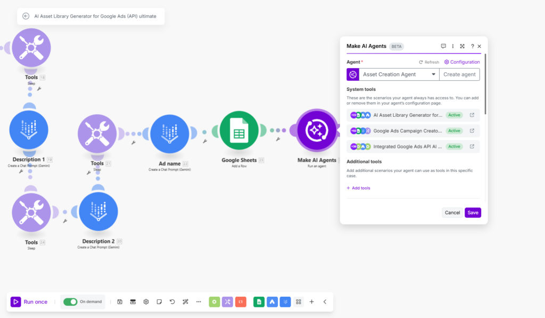The height and width of the screenshot is (318, 545).
Task: Open scenario inputs and outputs icon
Action: pyautogui.click(x=133, y=302)
